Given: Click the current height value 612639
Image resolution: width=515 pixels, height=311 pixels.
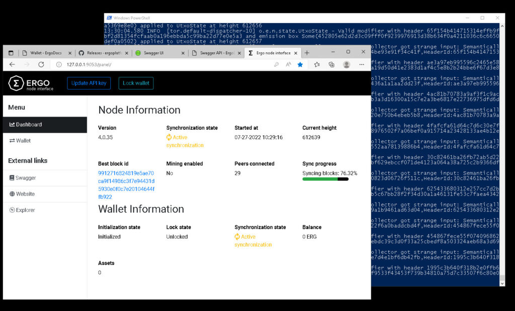Looking at the screenshot, I should click(311, 137).
